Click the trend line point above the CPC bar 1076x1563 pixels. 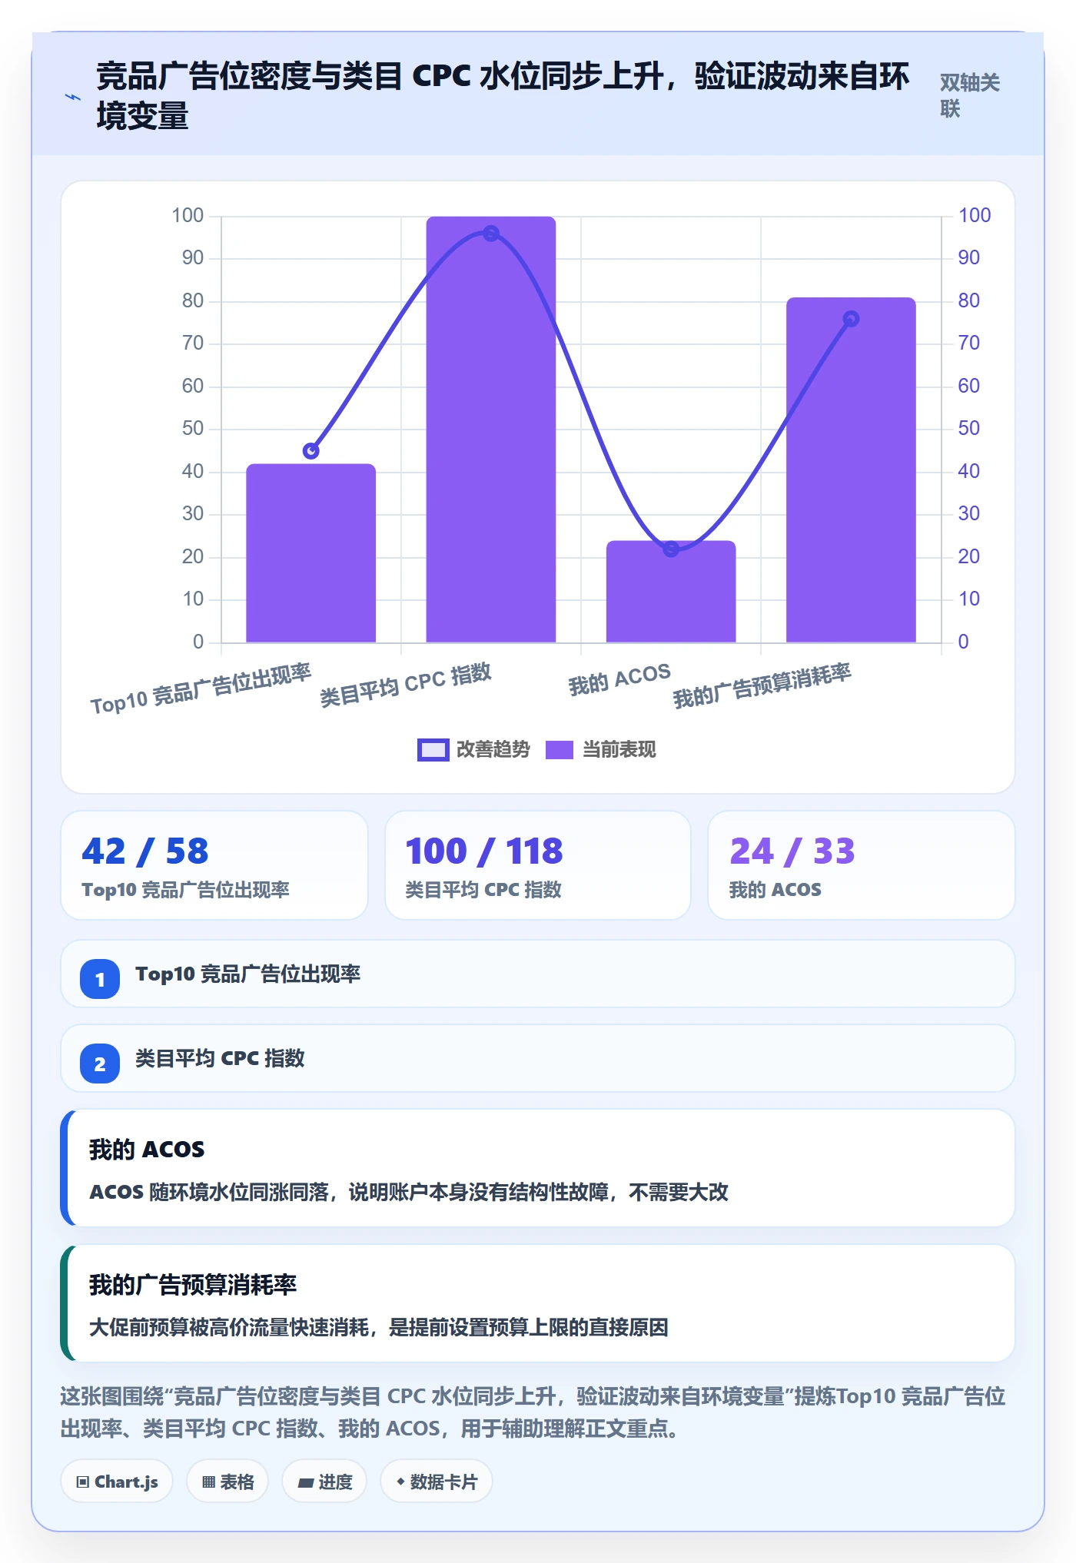pos(491,234)
